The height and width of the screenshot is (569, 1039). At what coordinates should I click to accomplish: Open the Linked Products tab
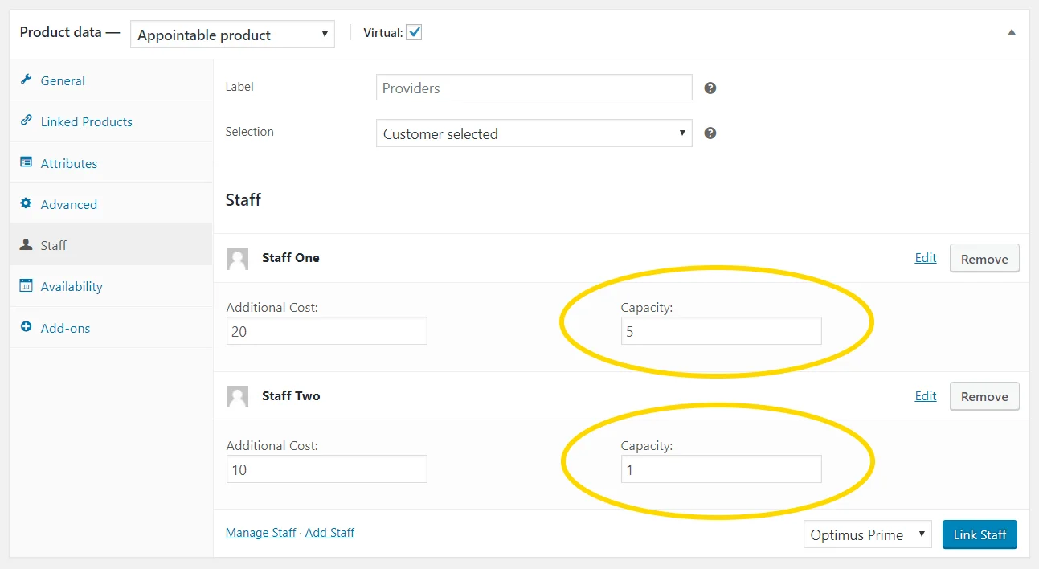111,121
